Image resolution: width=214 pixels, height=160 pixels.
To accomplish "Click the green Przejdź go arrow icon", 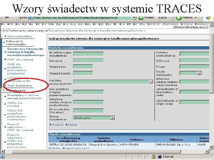I will coord(141,18).
